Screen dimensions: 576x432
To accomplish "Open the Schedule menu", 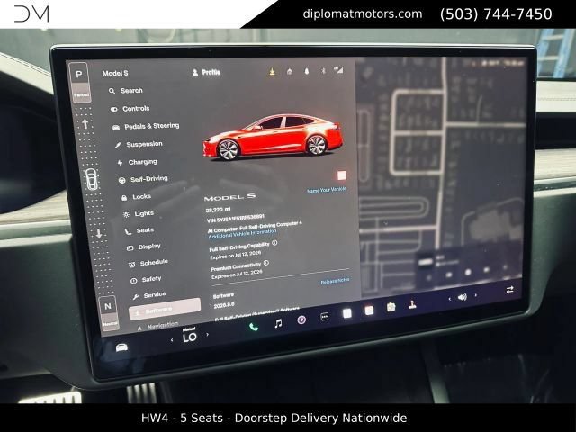I will (x=148, y=263).
